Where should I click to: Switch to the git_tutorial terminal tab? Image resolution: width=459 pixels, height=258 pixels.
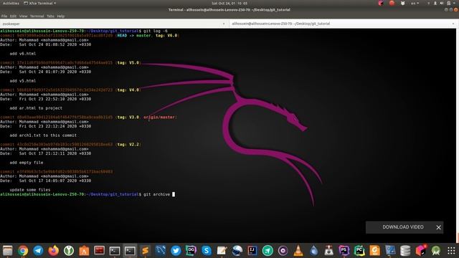pos(344,24)
